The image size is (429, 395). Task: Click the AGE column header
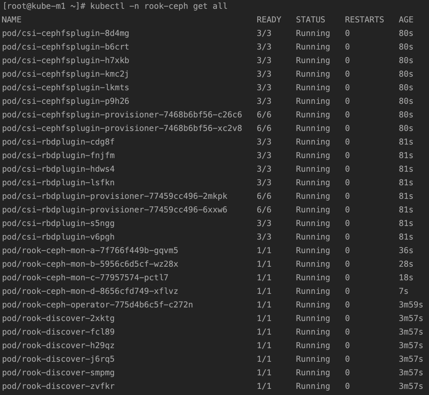tap(406, 20)
